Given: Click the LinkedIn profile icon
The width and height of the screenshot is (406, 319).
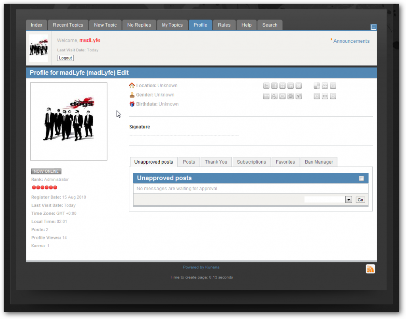Looking at the screenshot, I should [x=291, y=86].
